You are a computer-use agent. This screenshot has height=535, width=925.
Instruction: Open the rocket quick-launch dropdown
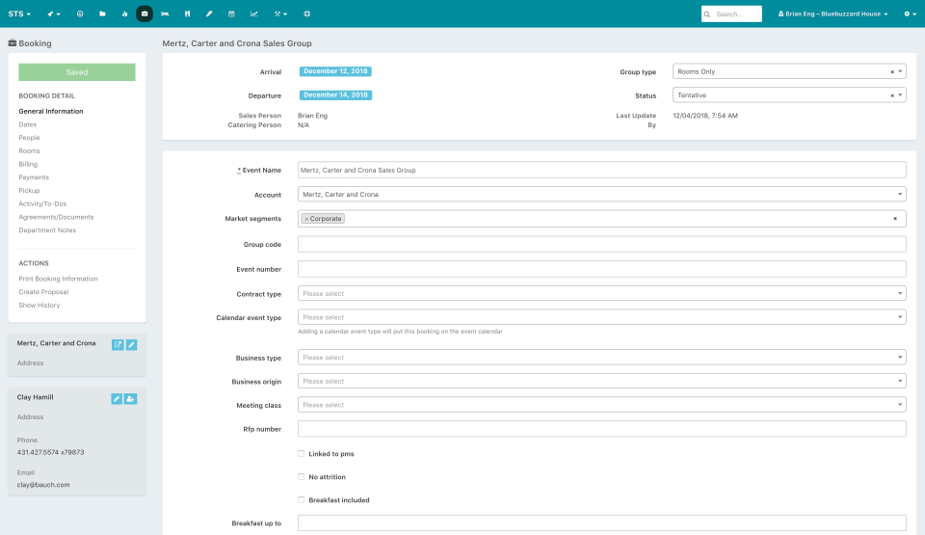pyautogui.click(x=54, y=13)
